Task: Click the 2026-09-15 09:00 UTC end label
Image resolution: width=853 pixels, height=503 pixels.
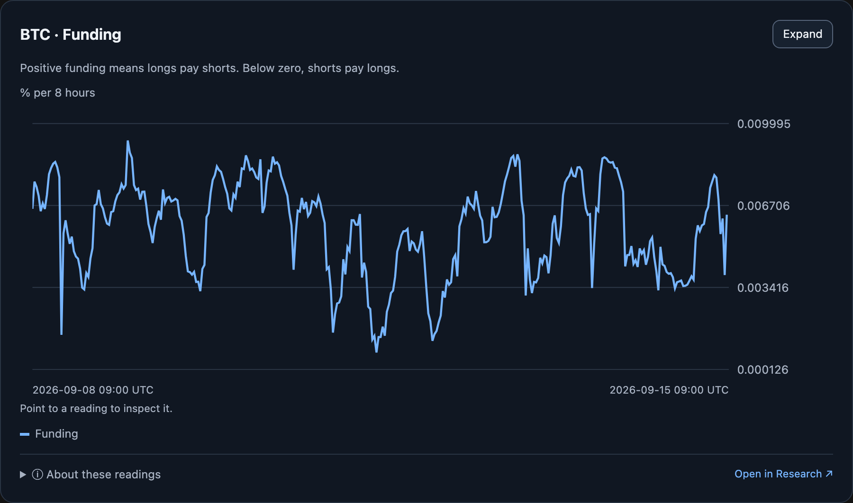Action: pyautogui.click(x=669, y=390)
